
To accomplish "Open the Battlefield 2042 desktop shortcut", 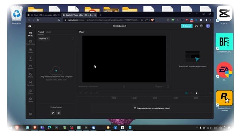I will [224, 43].
